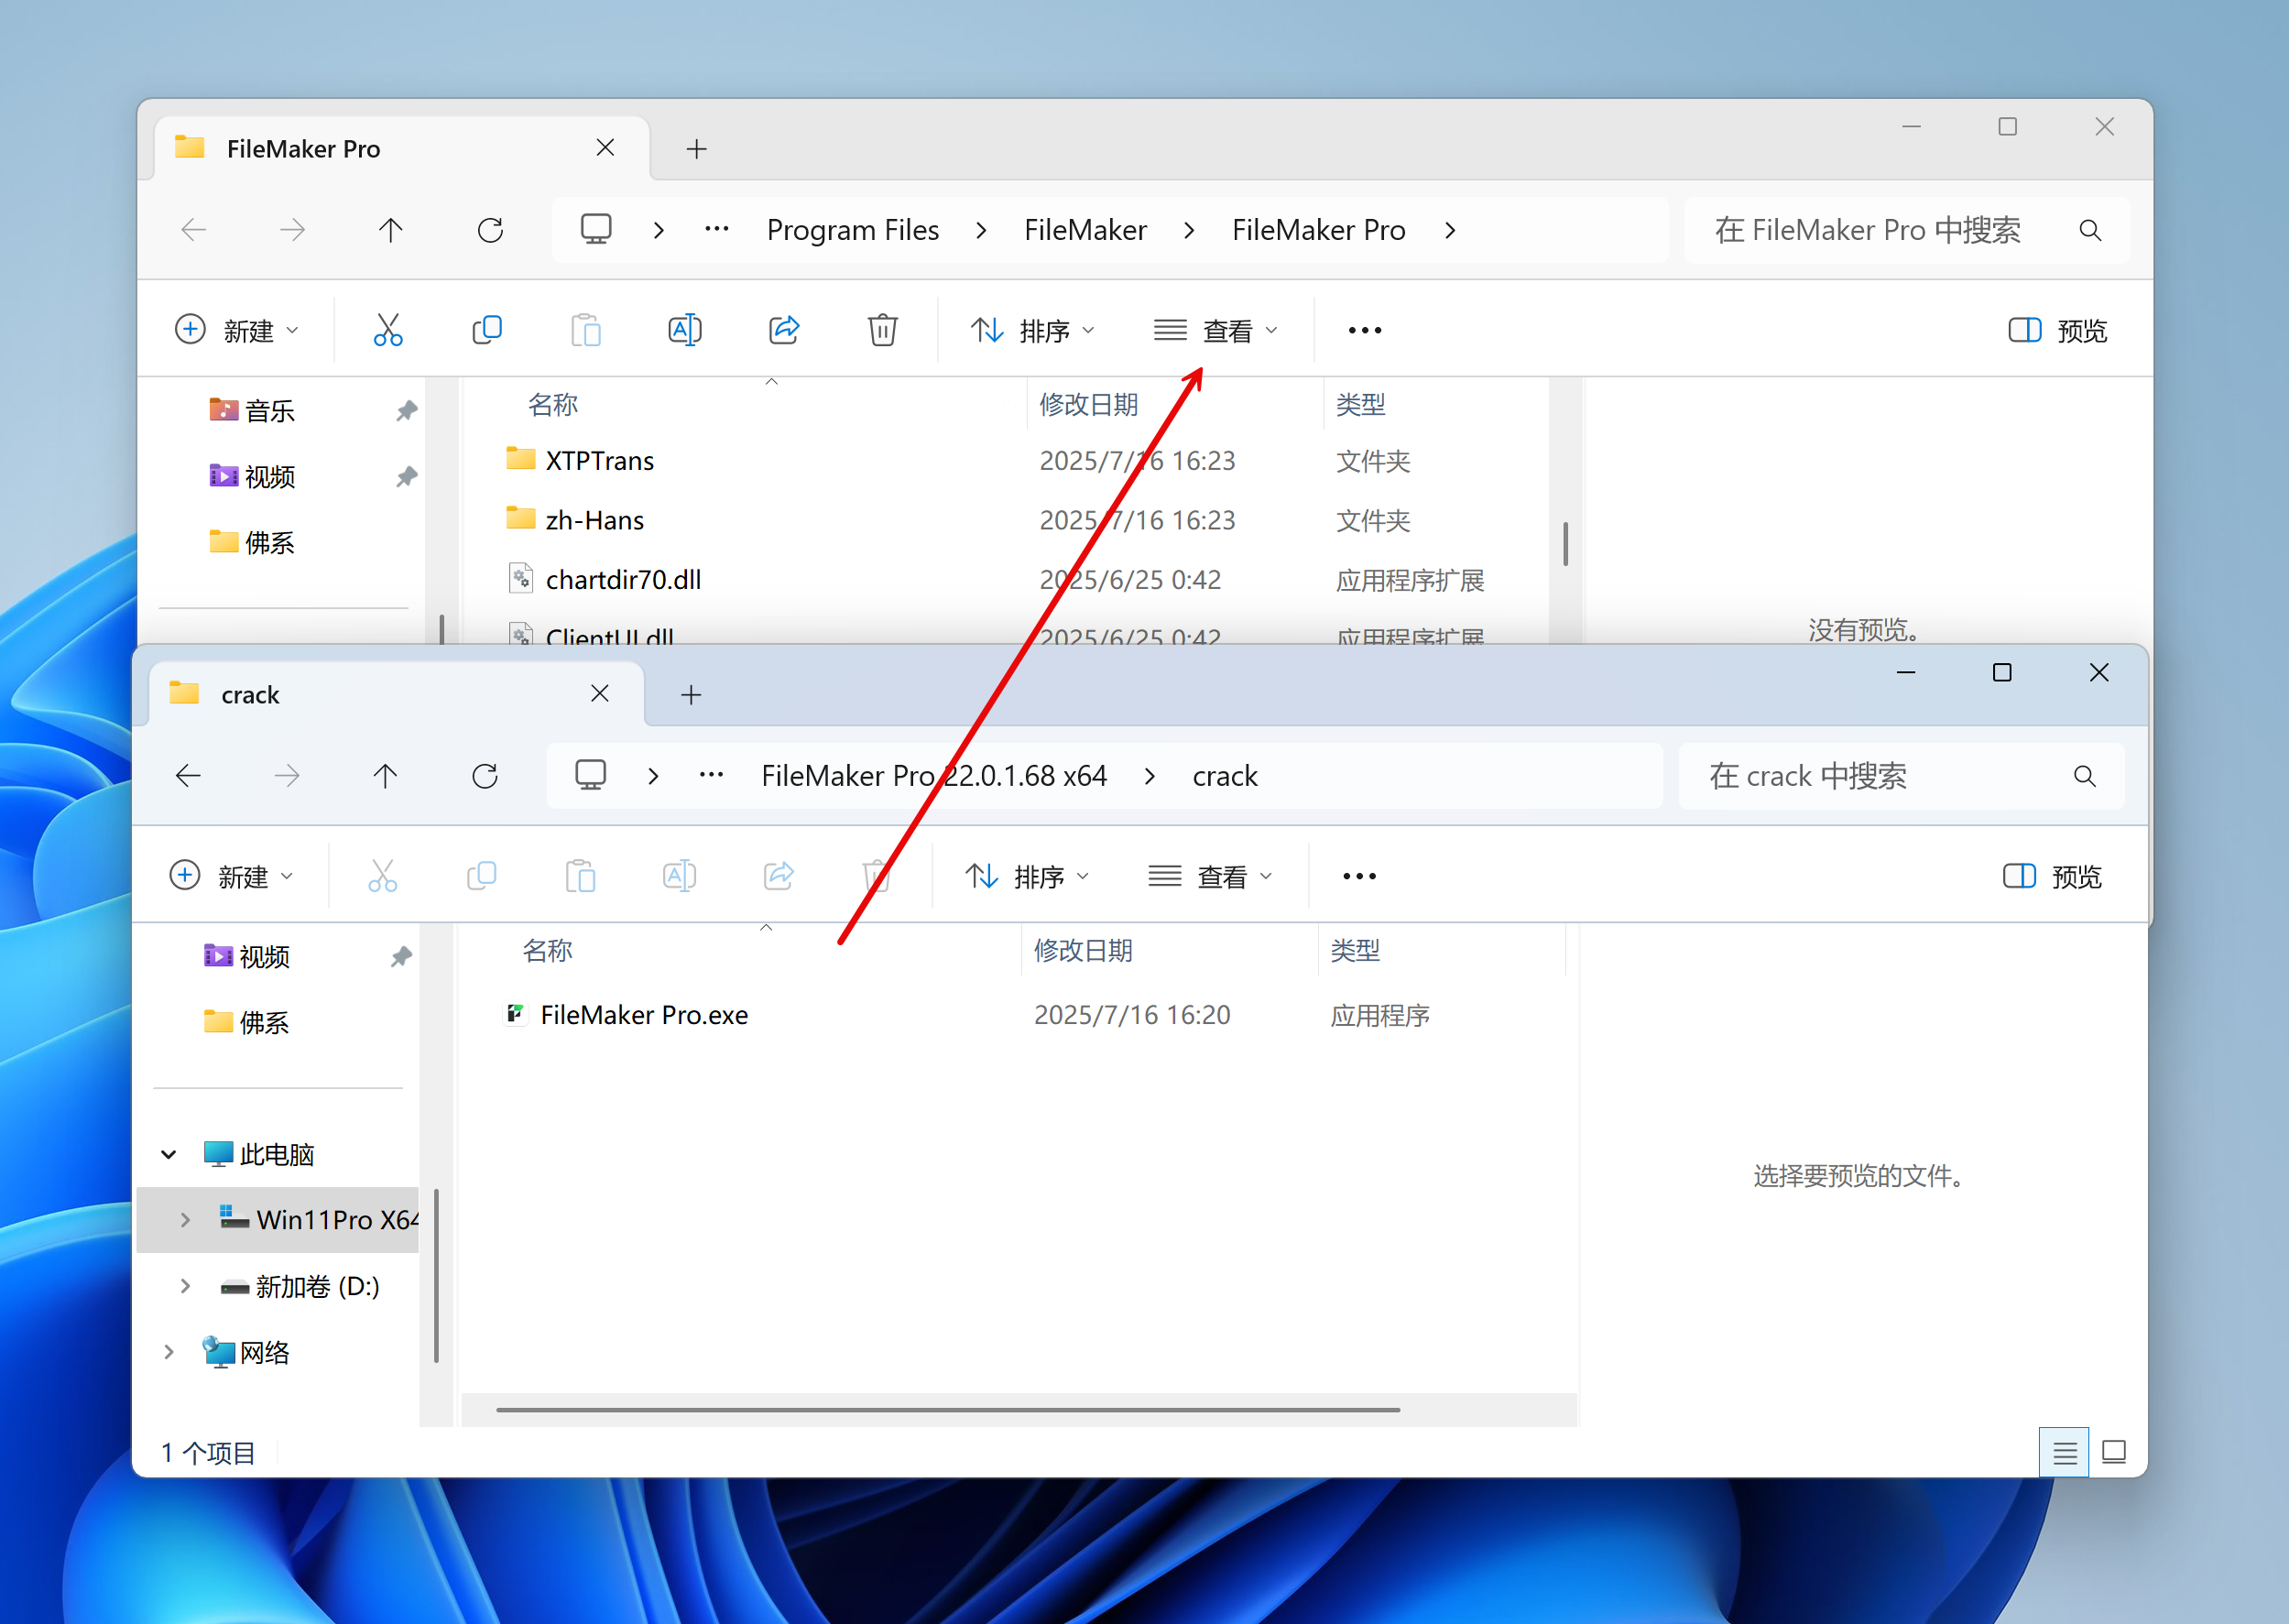The image size is (2289, 1624).
Task: Click Rename icon in FileMaker Pro window toolbar
Action: pos(684,330)
